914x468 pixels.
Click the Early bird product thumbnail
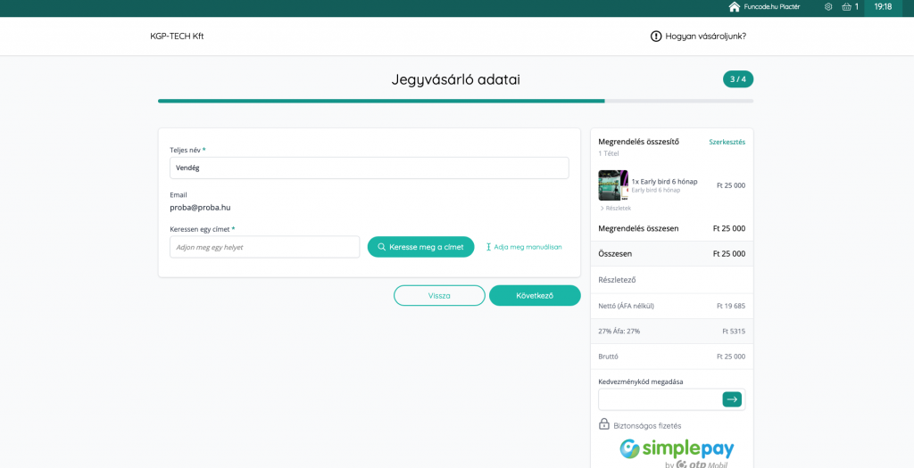613,185
